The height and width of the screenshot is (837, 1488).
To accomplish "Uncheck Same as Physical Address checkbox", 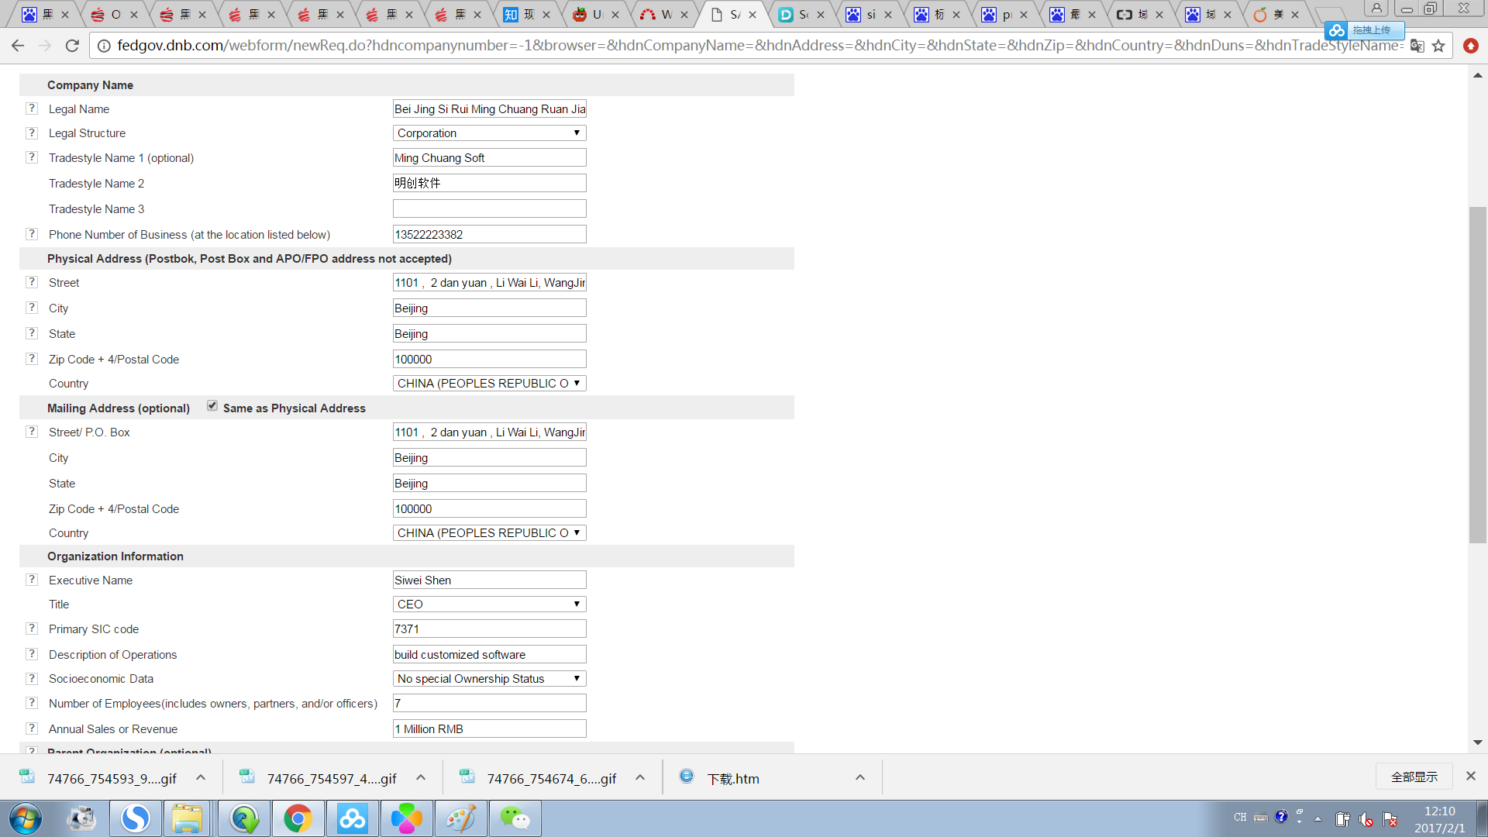I will pyautogui.click(x=212, y=406).
